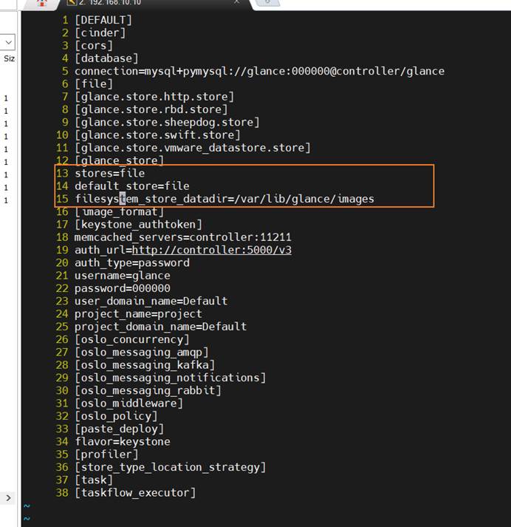This screenshot has width=511, height=527.
Task: Expand the sidebar using the right chevron arrow
Action: click(8, 497)
